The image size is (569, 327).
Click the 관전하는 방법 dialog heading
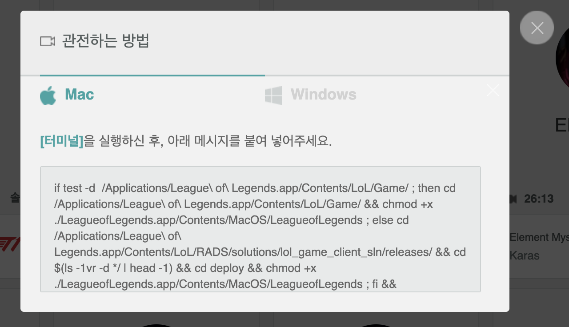[x=106, y=41]
